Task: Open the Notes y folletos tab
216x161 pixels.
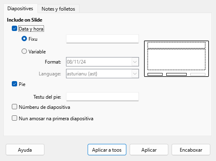Action: (x=58, y=9)
